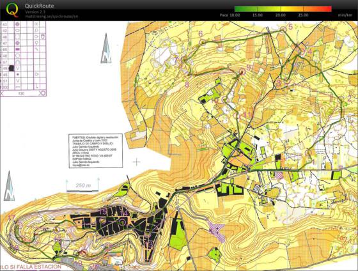Select row 49 in control description table

tap(23, 68)
